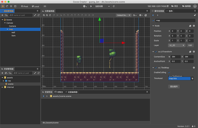
Task: Open the Layer UI_2D dropdown
Action: point(176,45)
